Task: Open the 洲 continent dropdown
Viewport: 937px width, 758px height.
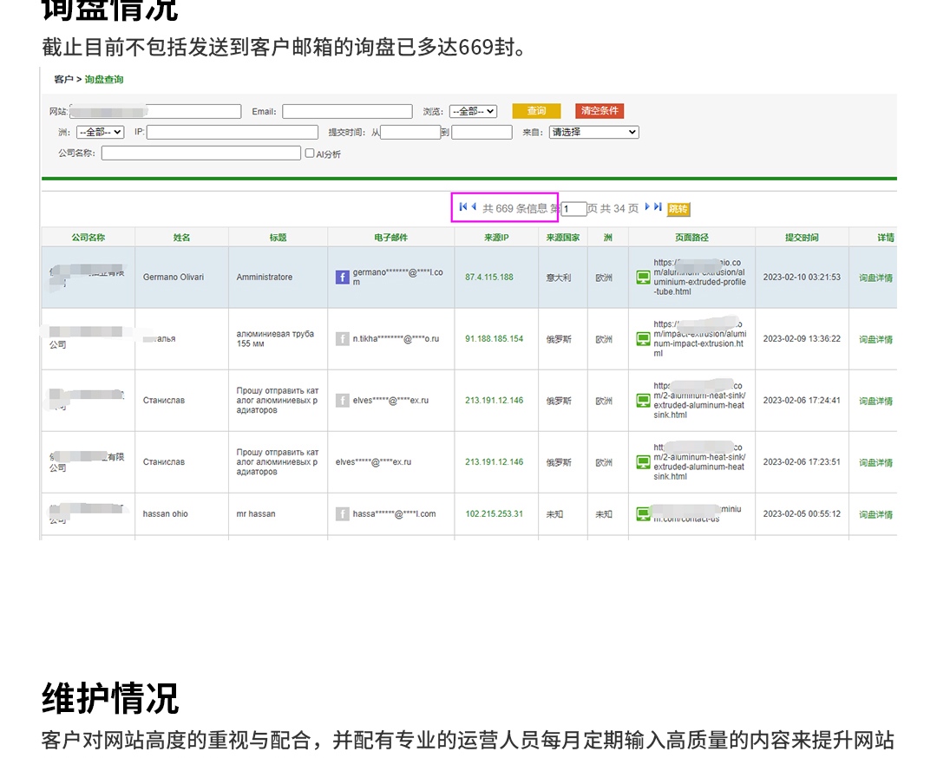Action: pyautogui.click(x=100, y=132)
